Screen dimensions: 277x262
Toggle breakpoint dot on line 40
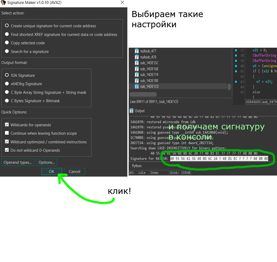236,66
